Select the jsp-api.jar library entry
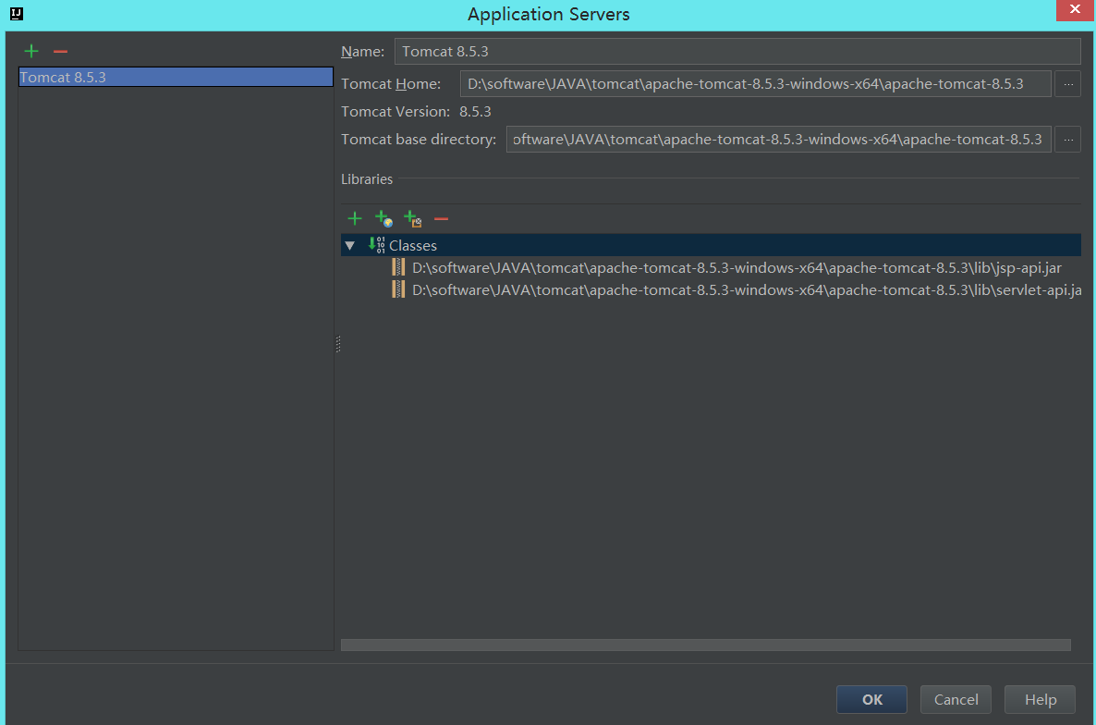The width and height of the screenshot is (1096, 725). [x=737, y=268]
